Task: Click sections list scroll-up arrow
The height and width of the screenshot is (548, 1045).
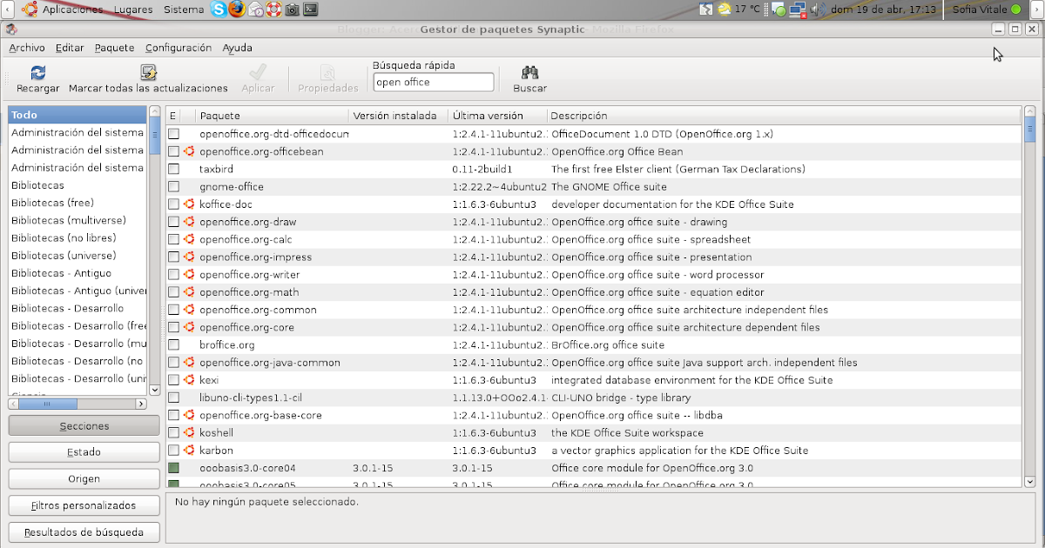Action: click(155, 112)
